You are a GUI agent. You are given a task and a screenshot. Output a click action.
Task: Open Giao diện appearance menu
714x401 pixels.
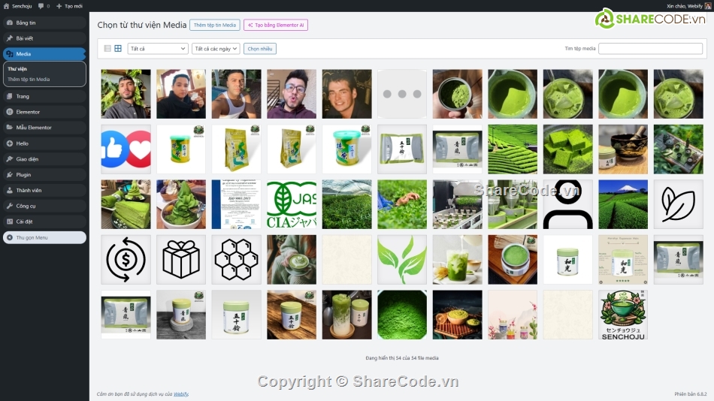44,159
